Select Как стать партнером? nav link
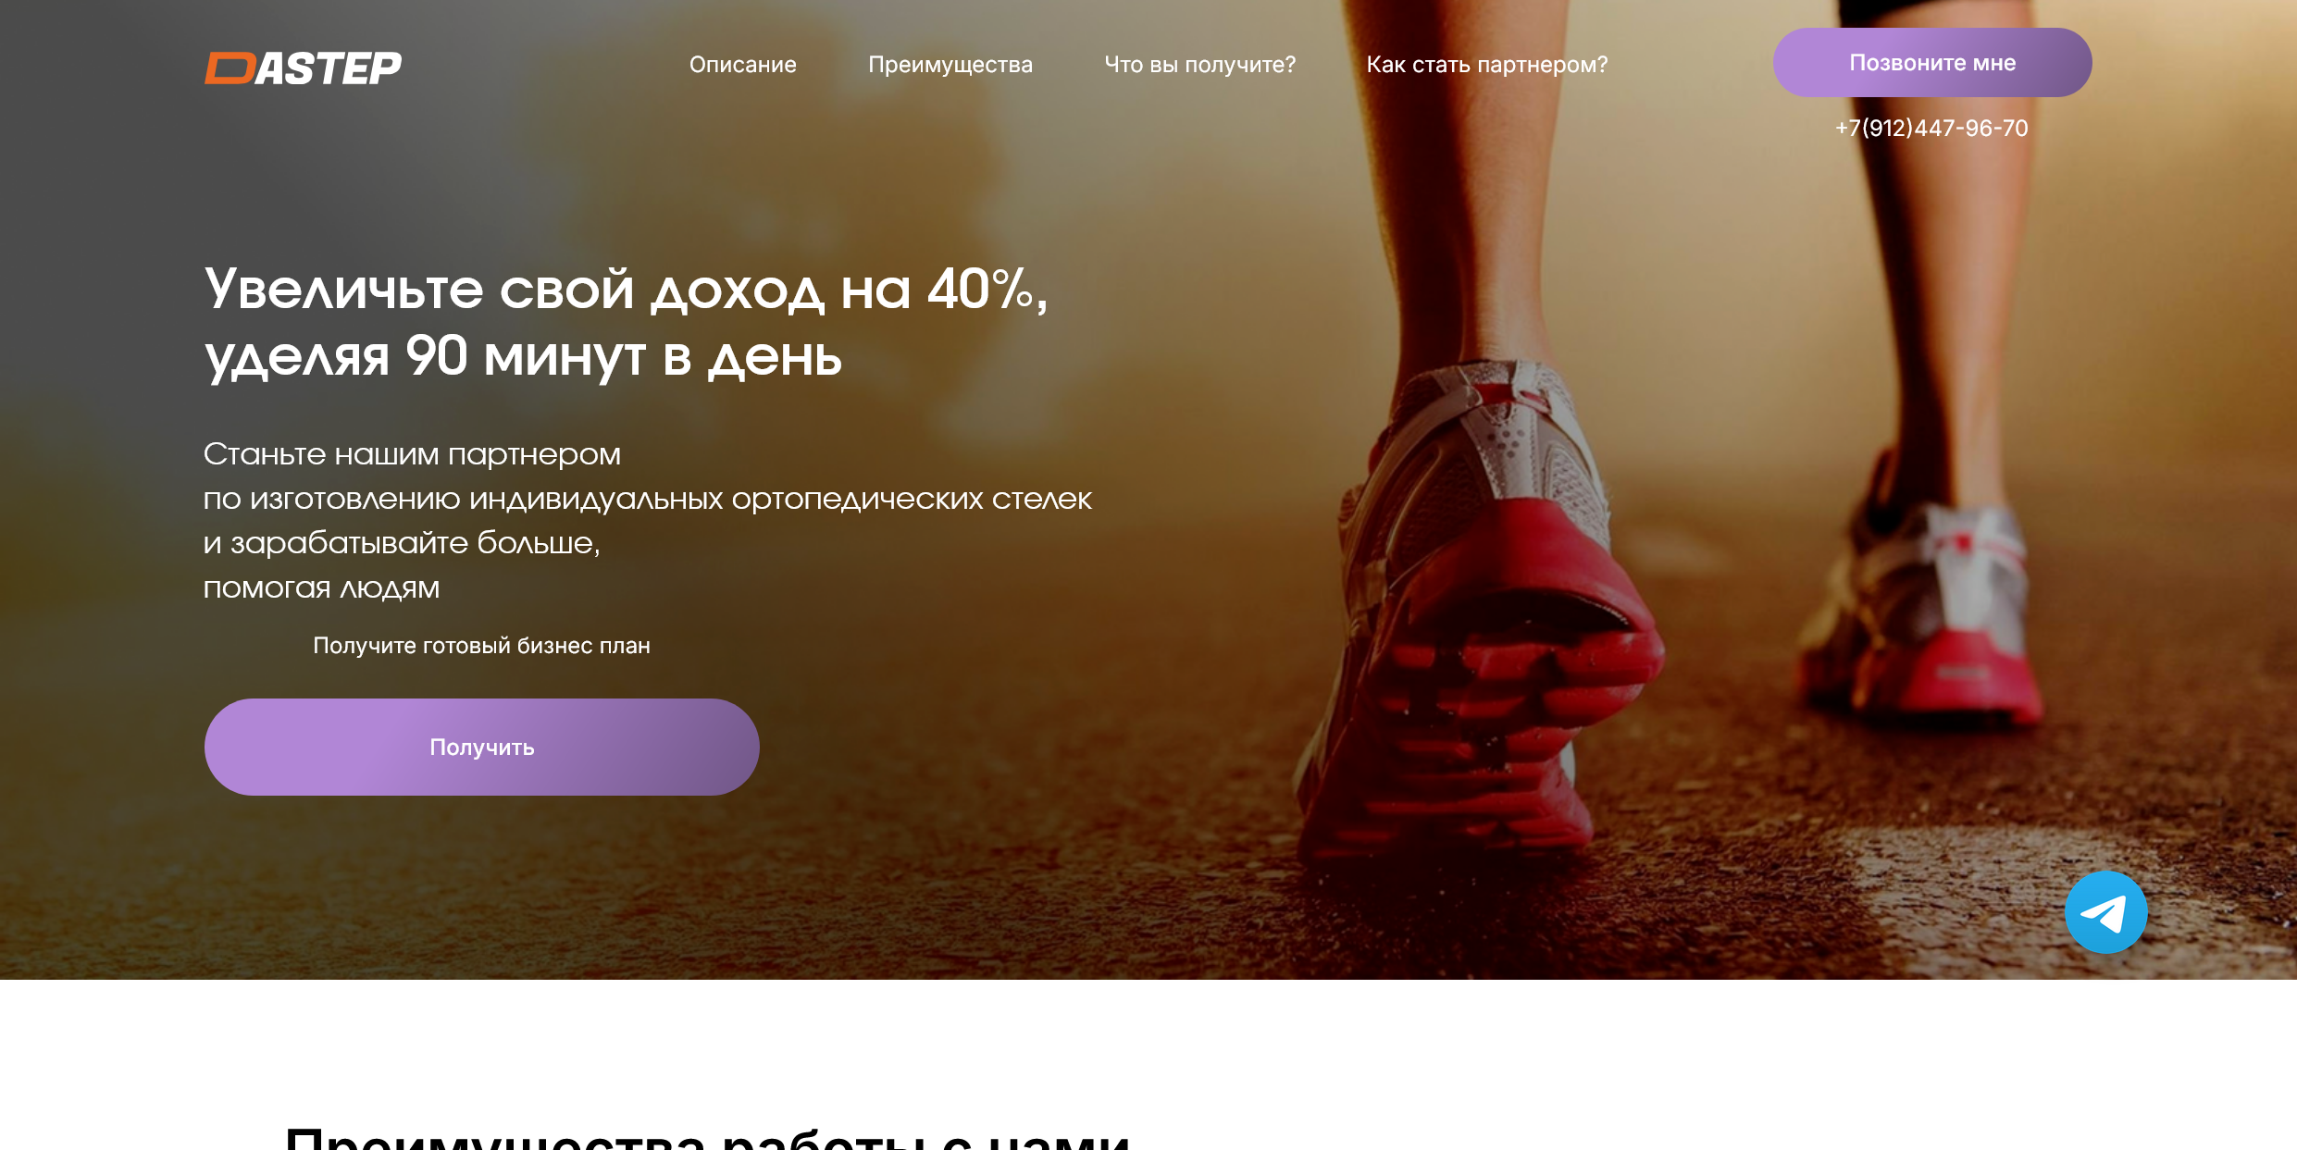The width and height of the screenshot is (2297, 1150). (1487, 65)
